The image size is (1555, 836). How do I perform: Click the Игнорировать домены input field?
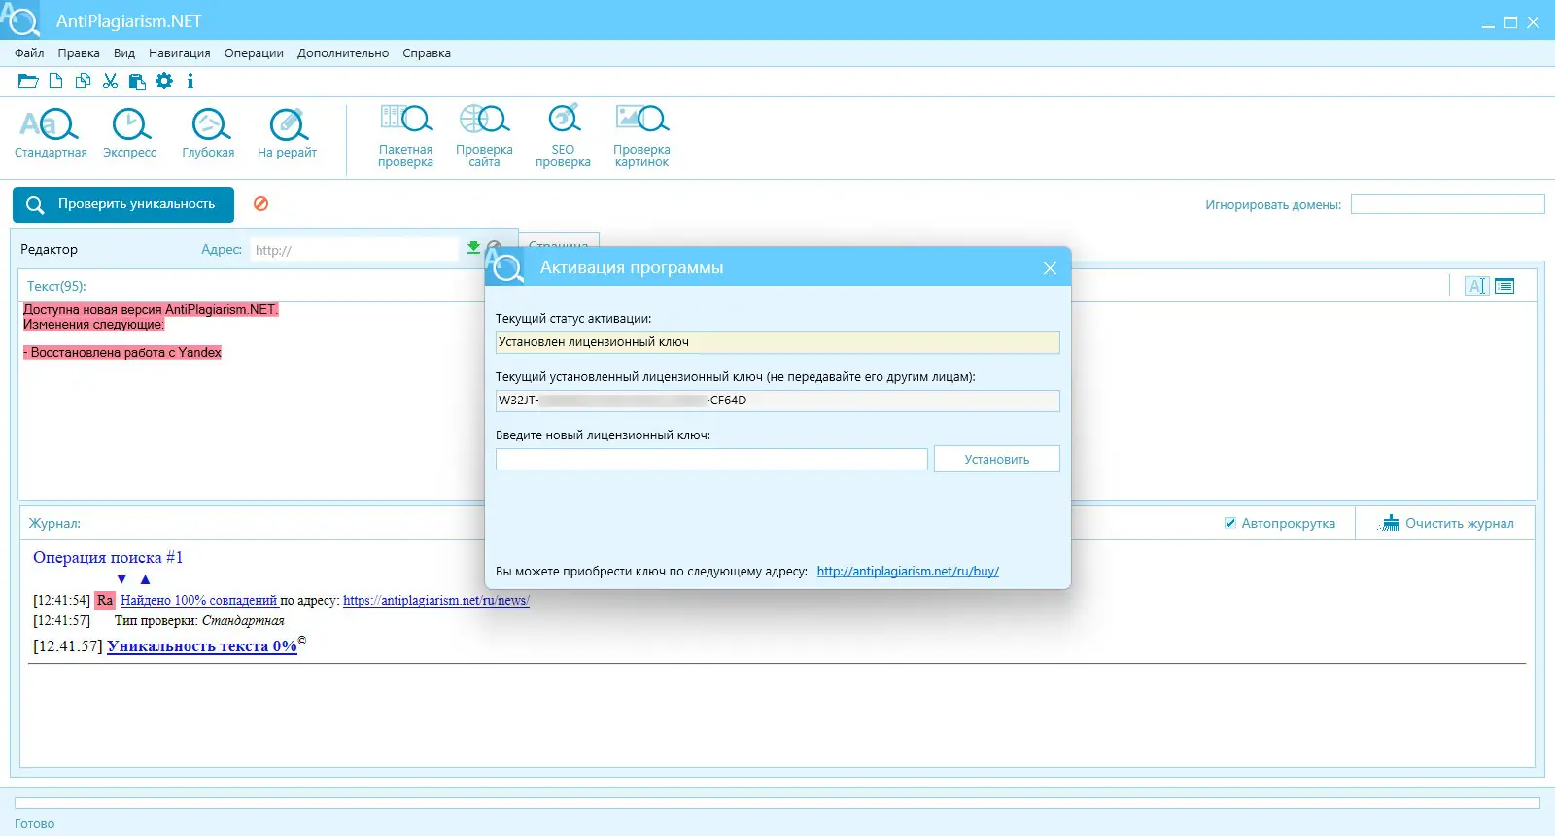1447,204
